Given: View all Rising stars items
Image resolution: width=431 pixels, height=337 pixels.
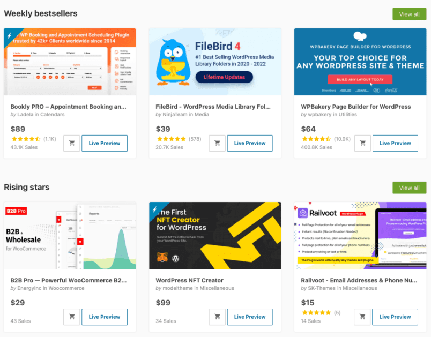Looking at the screenshot, I should (409, 188).
